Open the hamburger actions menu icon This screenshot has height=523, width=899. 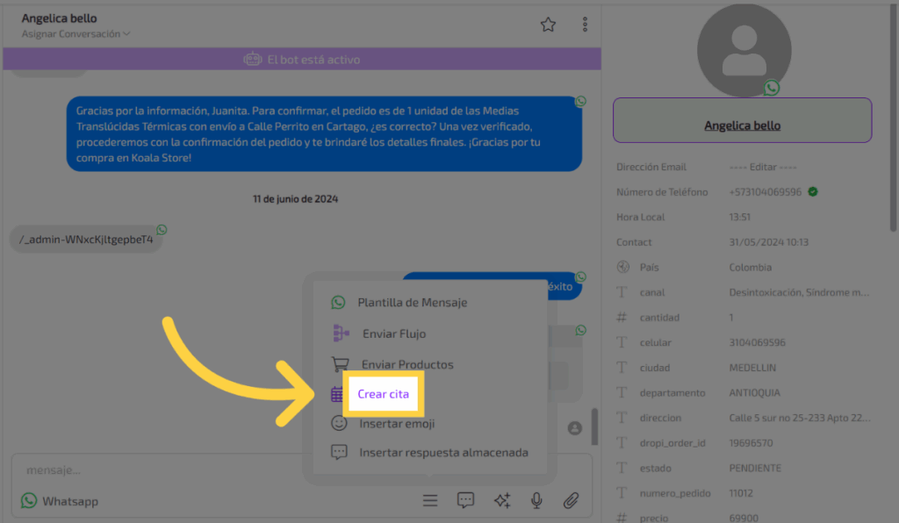429,500
